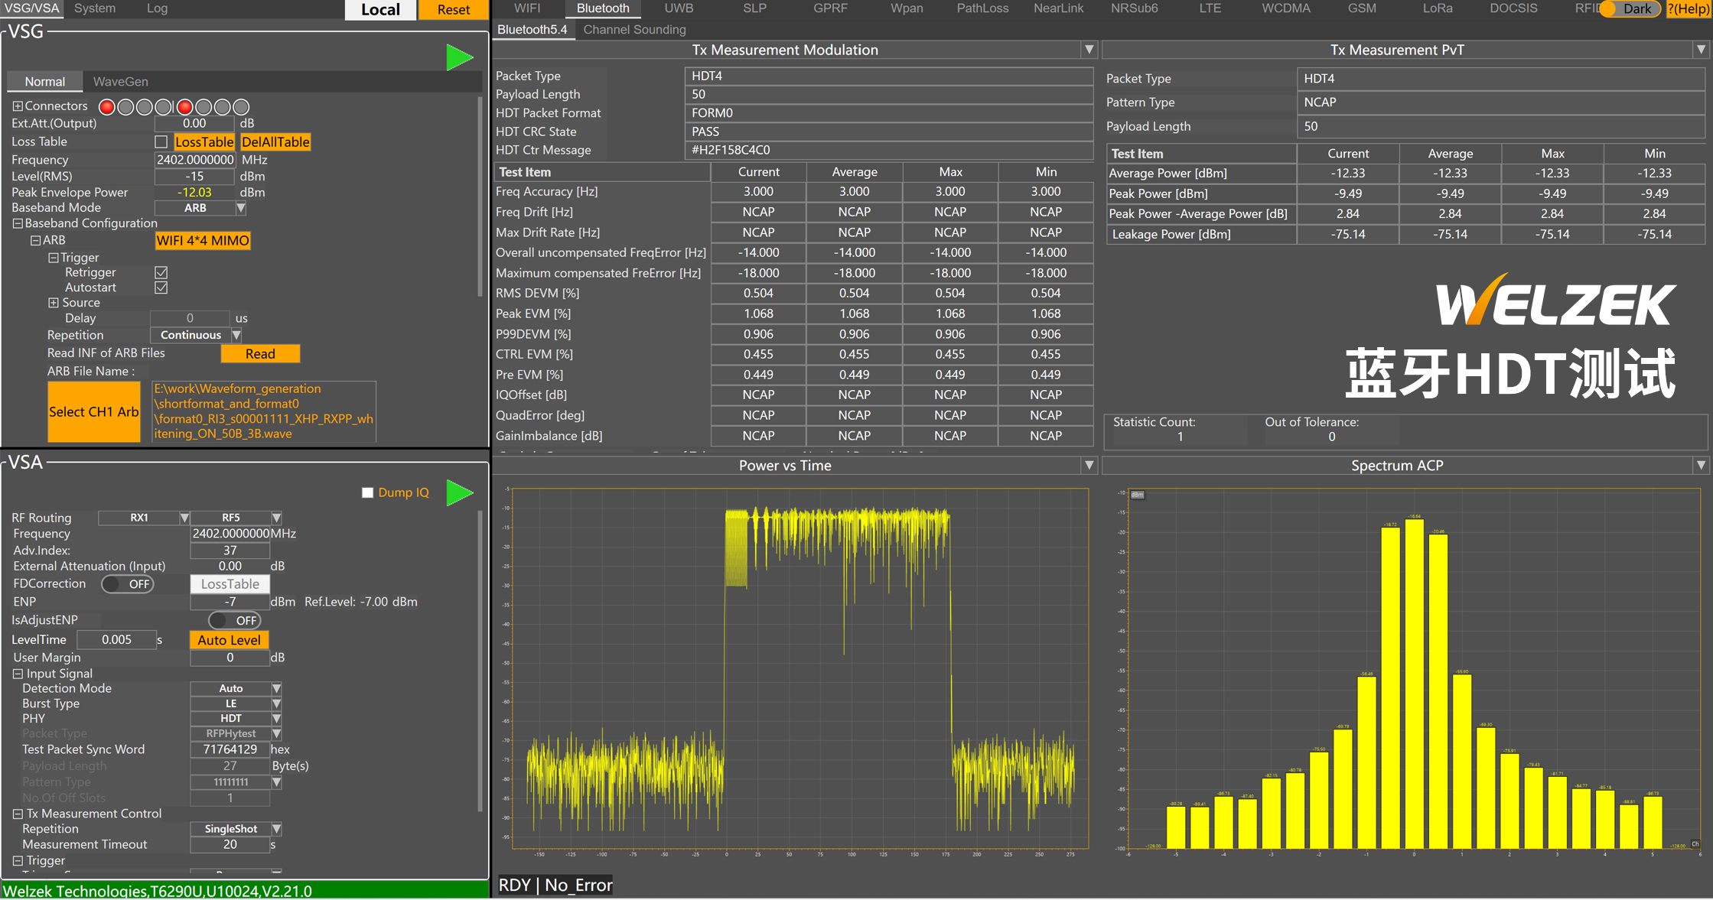The width and height of the screenshot is (1713, 900).
Task: Open Spectrum ACP panel dropdown arrow
Action: click(1700, 466)
